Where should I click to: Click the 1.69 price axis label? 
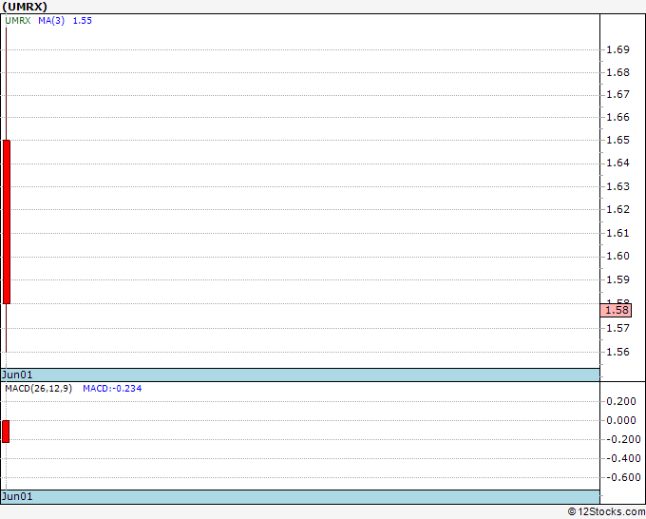618,49
